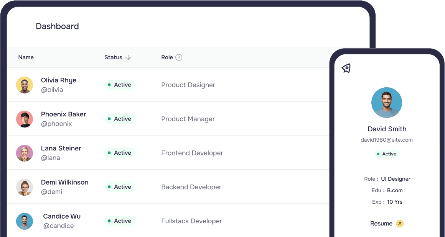445x237 pixels.
Task: Click the Role column header
Action: point(167,57)
